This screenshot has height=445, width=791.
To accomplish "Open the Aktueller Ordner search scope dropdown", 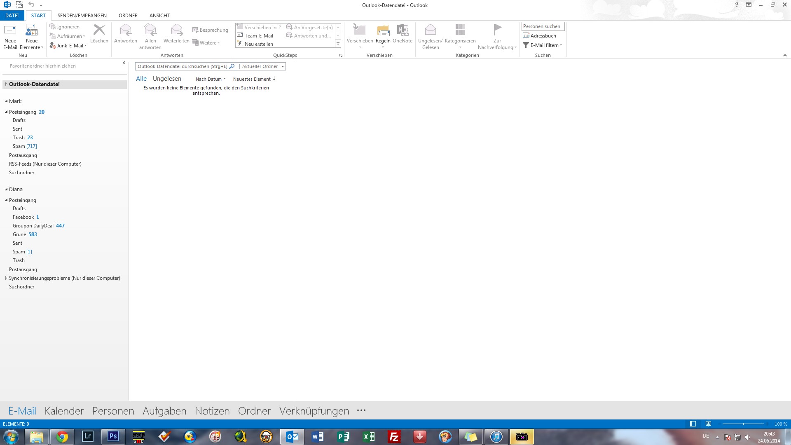I will 263,66.
